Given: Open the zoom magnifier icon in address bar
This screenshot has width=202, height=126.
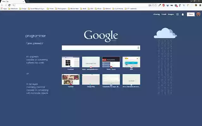Looking at the screenshot, I should 150,5.
